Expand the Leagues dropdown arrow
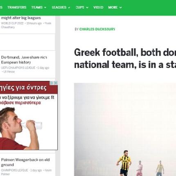 (x=69, y=7)
